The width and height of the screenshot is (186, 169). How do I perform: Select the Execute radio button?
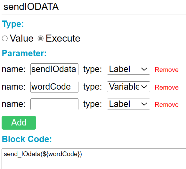click(x=41, y=38)
